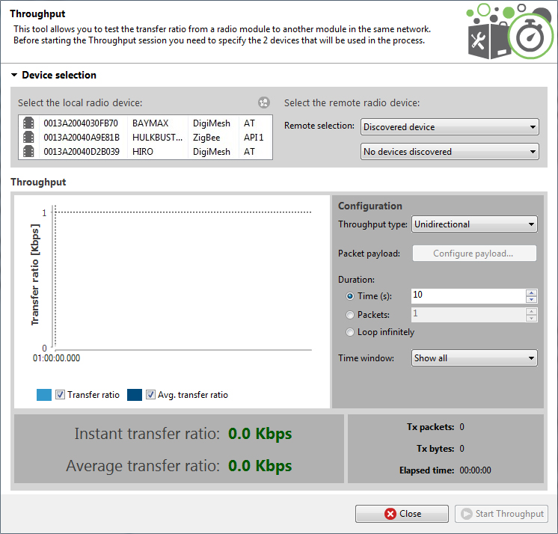558x534 pixels.
Task: Click the Instant transfer ratio 0.0 Kbps value
Action: coord(260,434)
